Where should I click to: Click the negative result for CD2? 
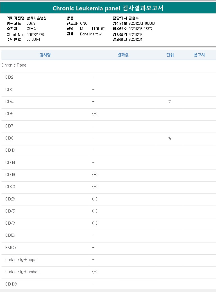tap(93, 77)
